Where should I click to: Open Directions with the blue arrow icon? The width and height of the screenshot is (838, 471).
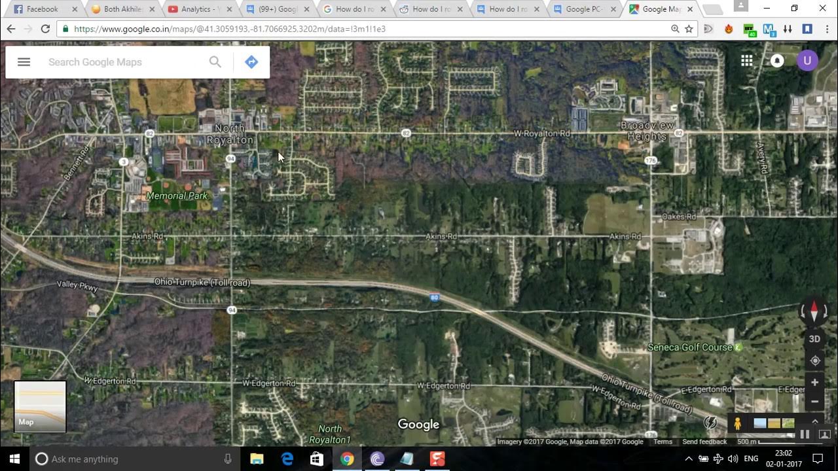tap(251, 62)
